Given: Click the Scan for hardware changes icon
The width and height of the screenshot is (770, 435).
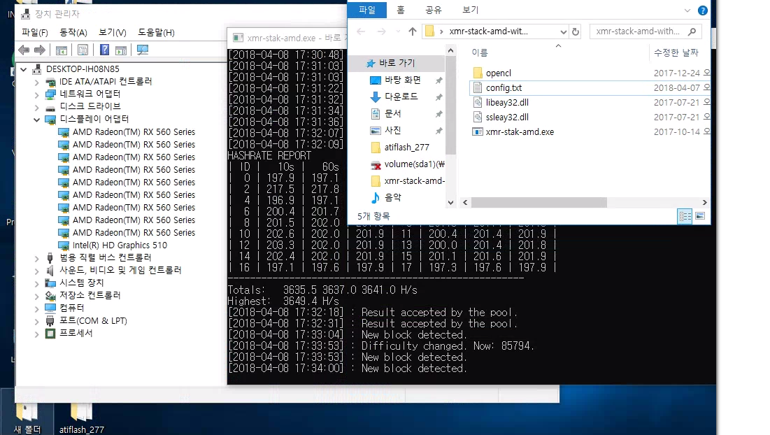Looking at the screenshot, I should point(142,50).
